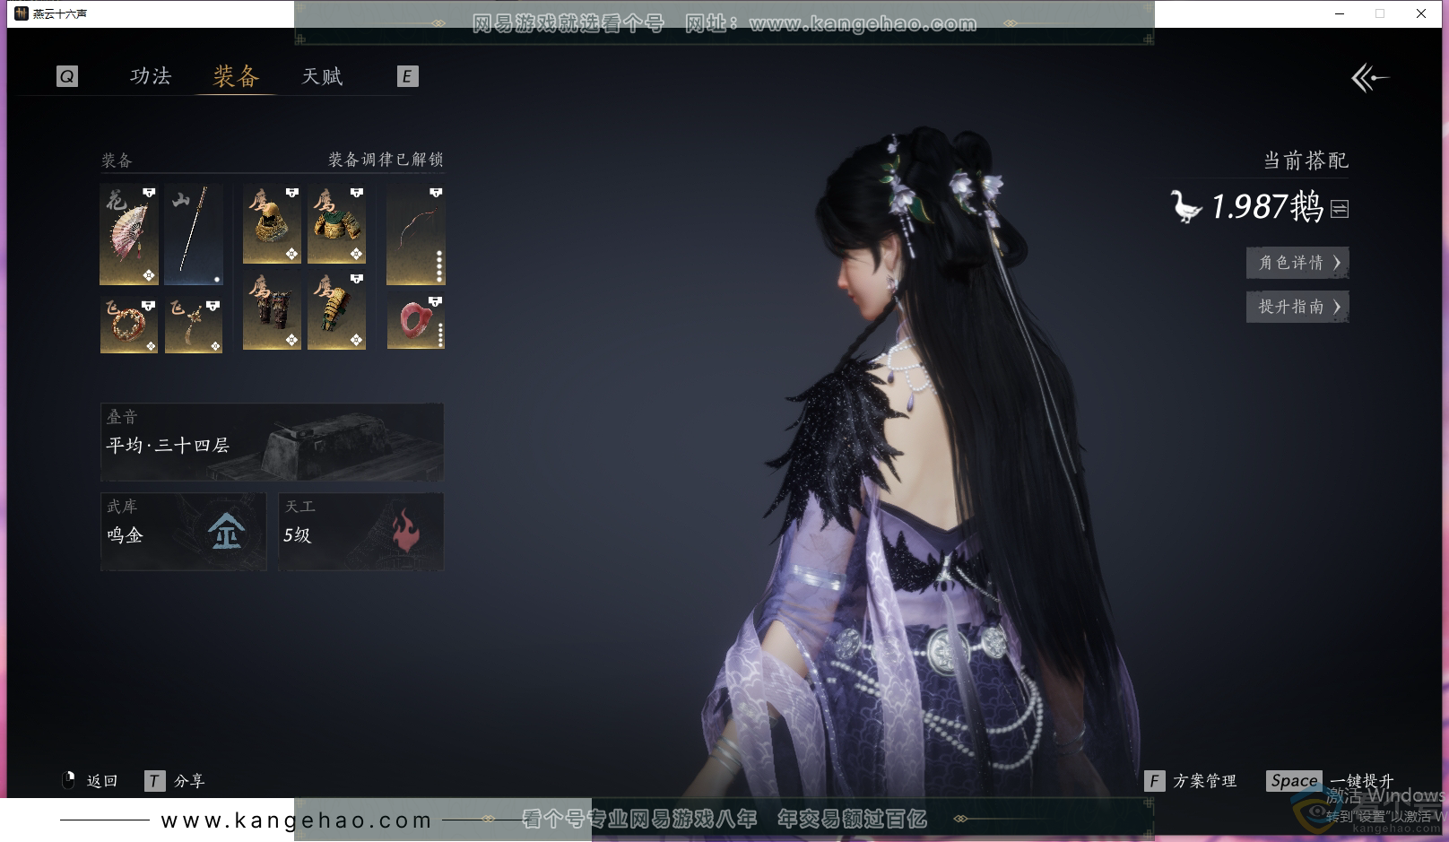This screenshot has width=1449, height=842.
Task: Click the 鸣金 metal emblem icon
Action: point(226,532)
